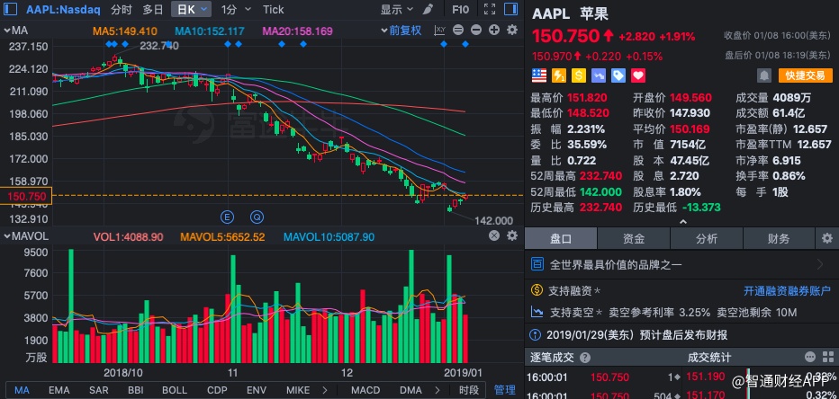Click the US flag market icon
This screenshot has width=839, height=399.
tap(539, 75)
